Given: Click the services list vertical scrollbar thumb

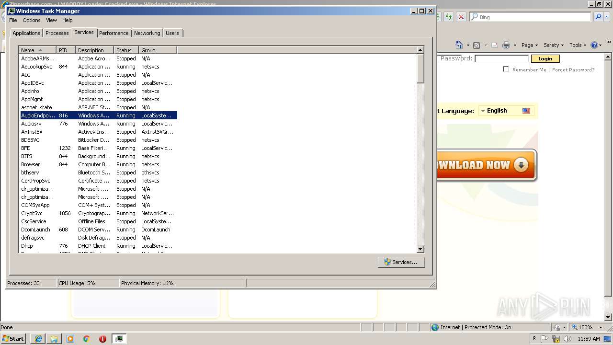Looking at the screenshot, I should (x=420, y=69).
